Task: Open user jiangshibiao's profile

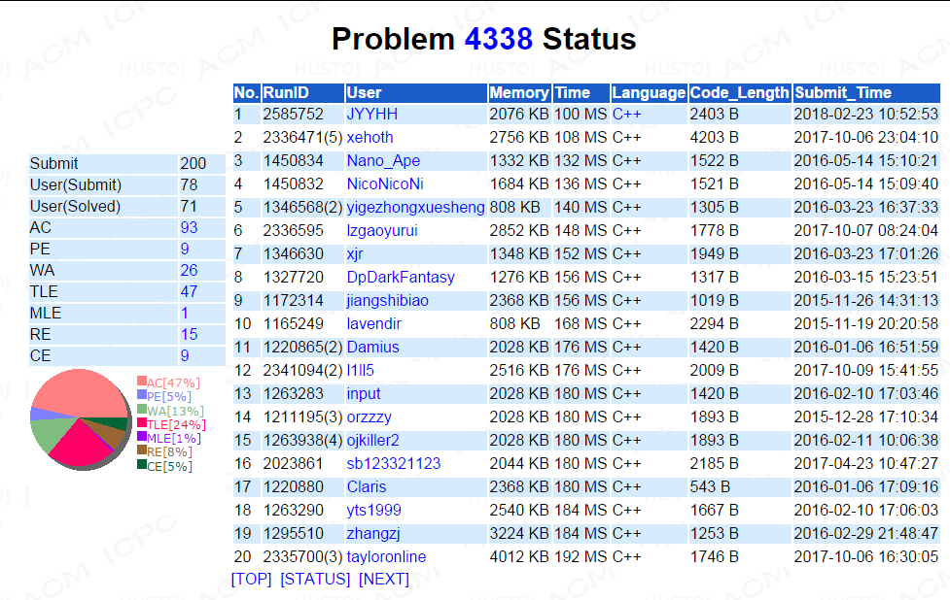Action: (387, 301)
